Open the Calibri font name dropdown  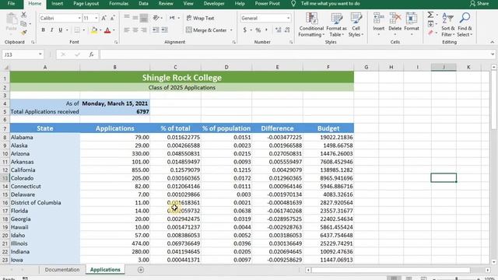click(79, 19)
